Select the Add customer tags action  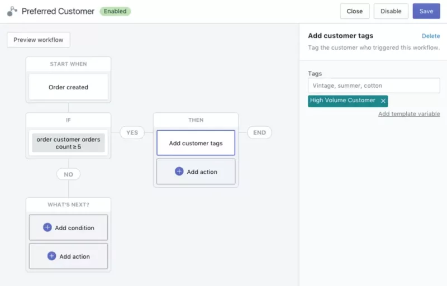[x=196, y=143]
